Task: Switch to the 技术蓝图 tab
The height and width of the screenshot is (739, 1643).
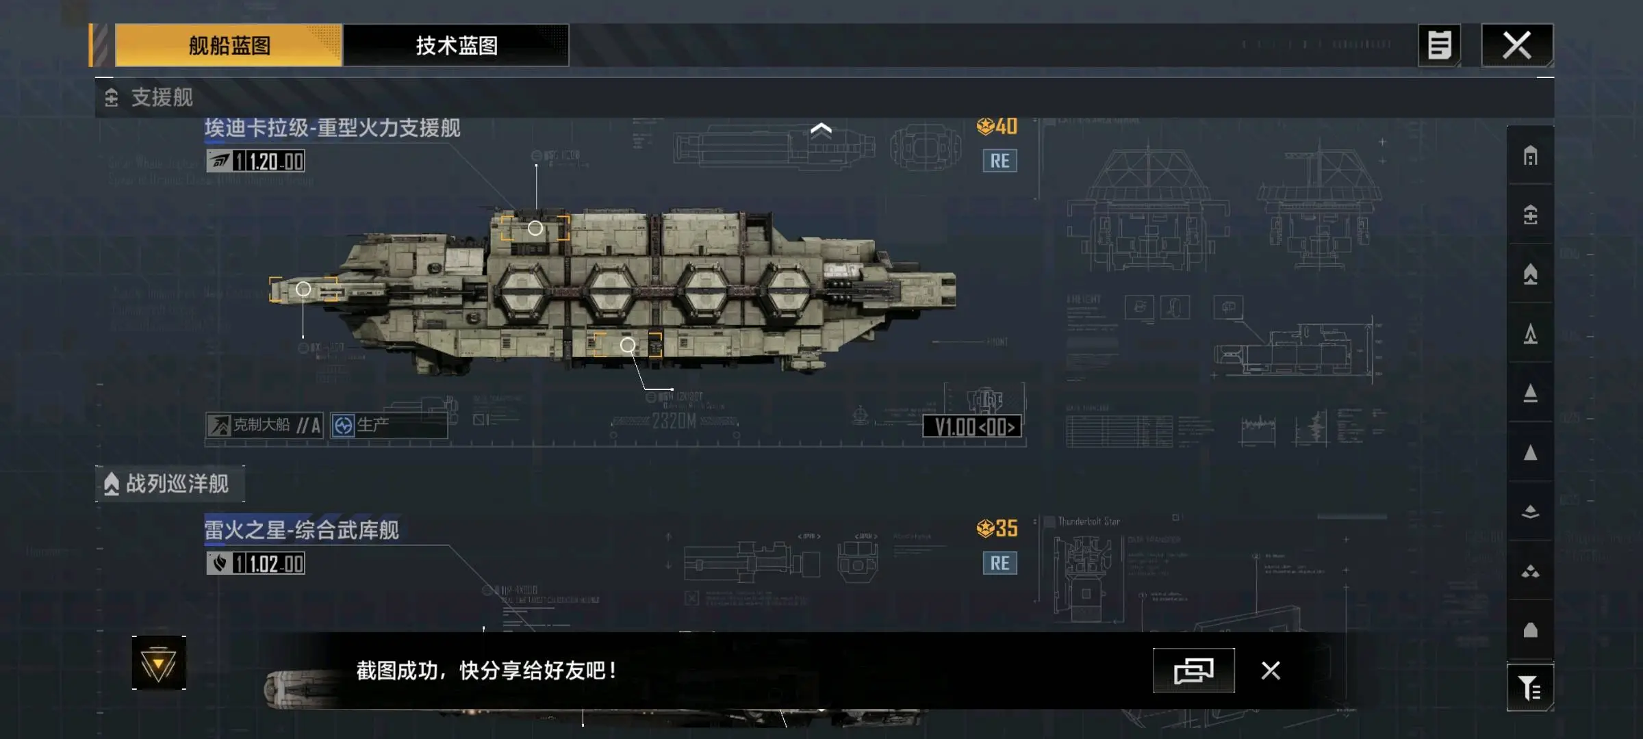Action: click(456, 45)
